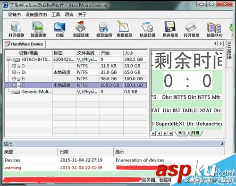The height and width of the screenshot is (186, 236).
Task: Maximize the 天盾 data recovery window
Action: tap(211, 4)
